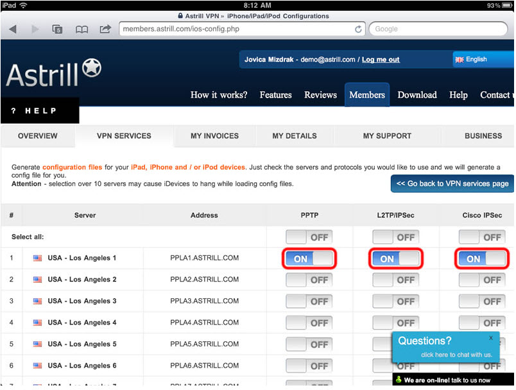Toggle Select all Cisco IPSec switch

[x=482, y=237]
